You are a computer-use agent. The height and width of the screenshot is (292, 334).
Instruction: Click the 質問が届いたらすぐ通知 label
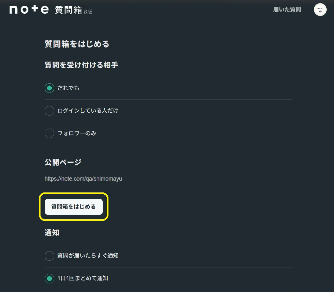(x=88, y=256)
